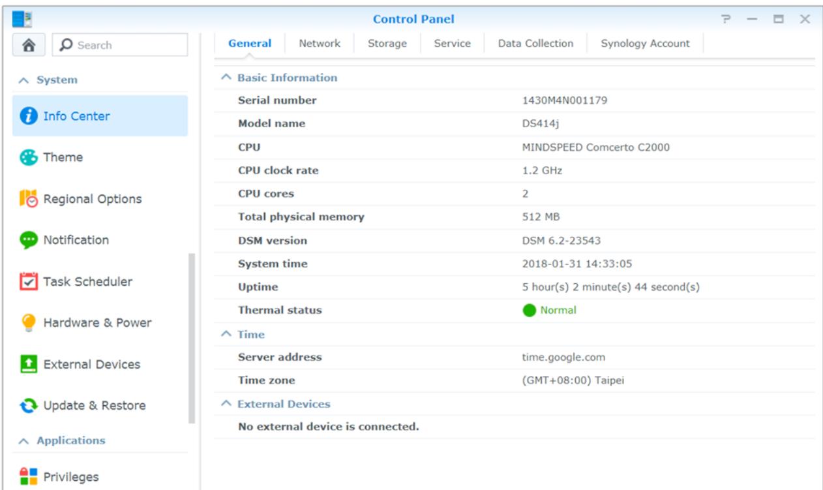Collapse the Applications section
The image size is (823, 490).
(23, 440)
